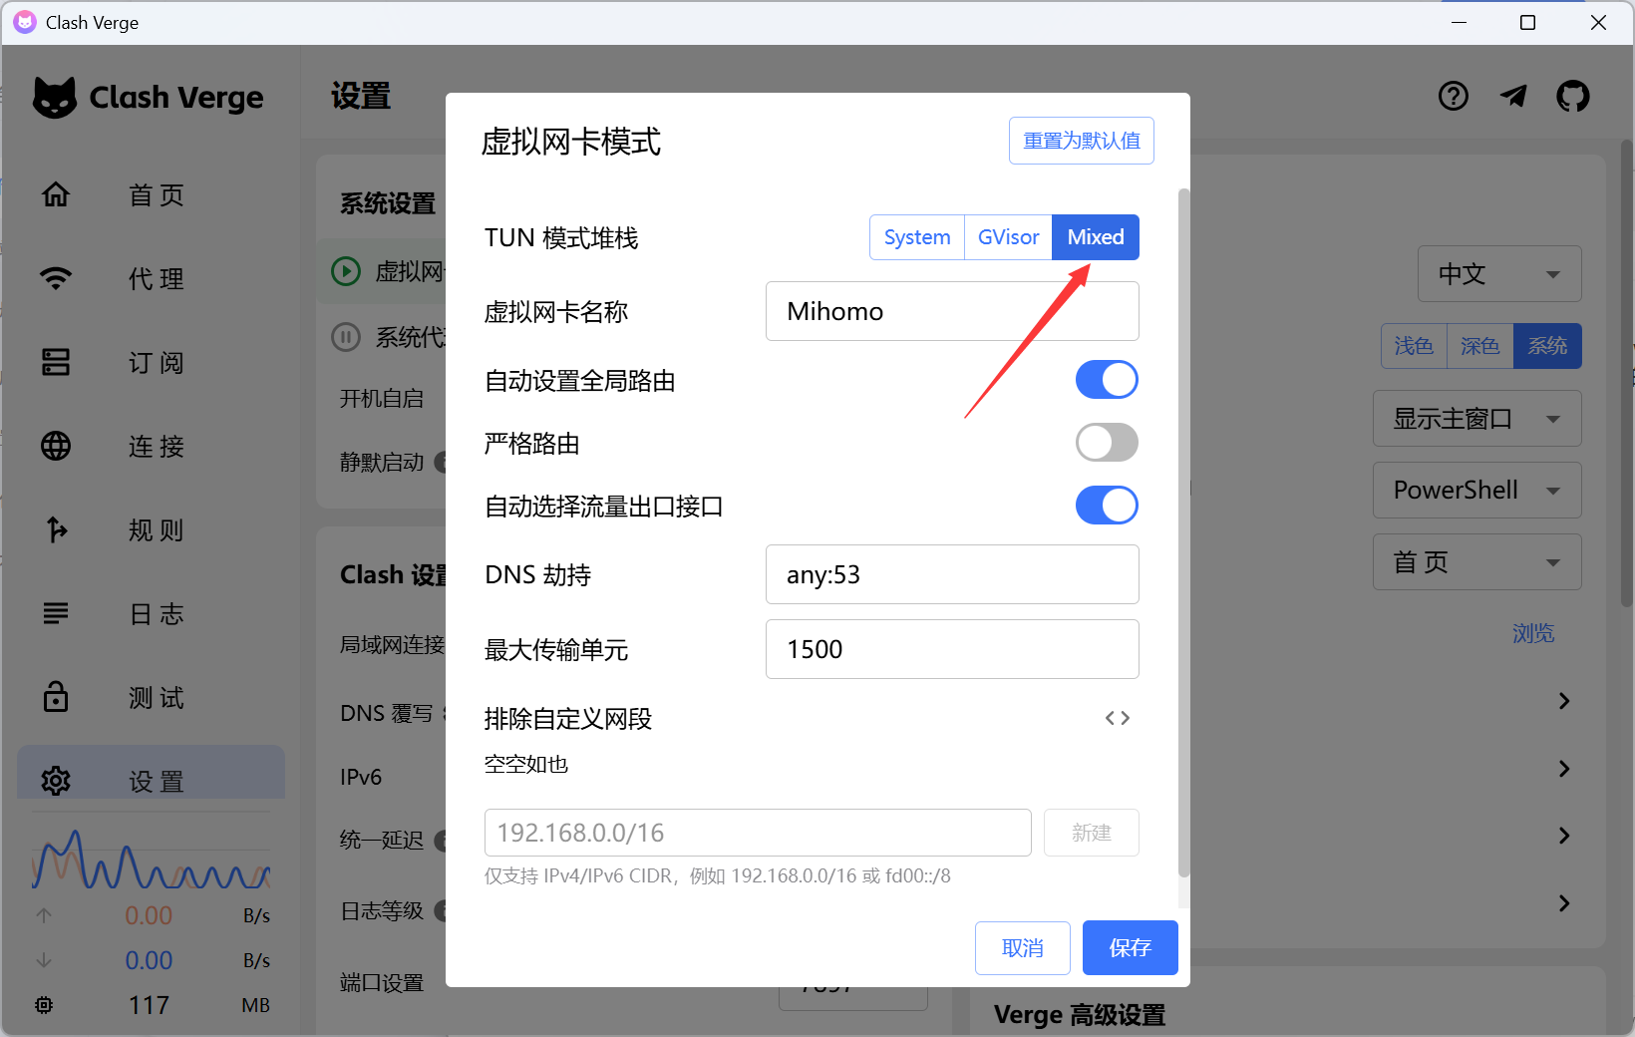The image size is (1635, 1037).
Task: Click the traffic graph in sidebar
Action: pyautogui.click(x=152, y=859)
